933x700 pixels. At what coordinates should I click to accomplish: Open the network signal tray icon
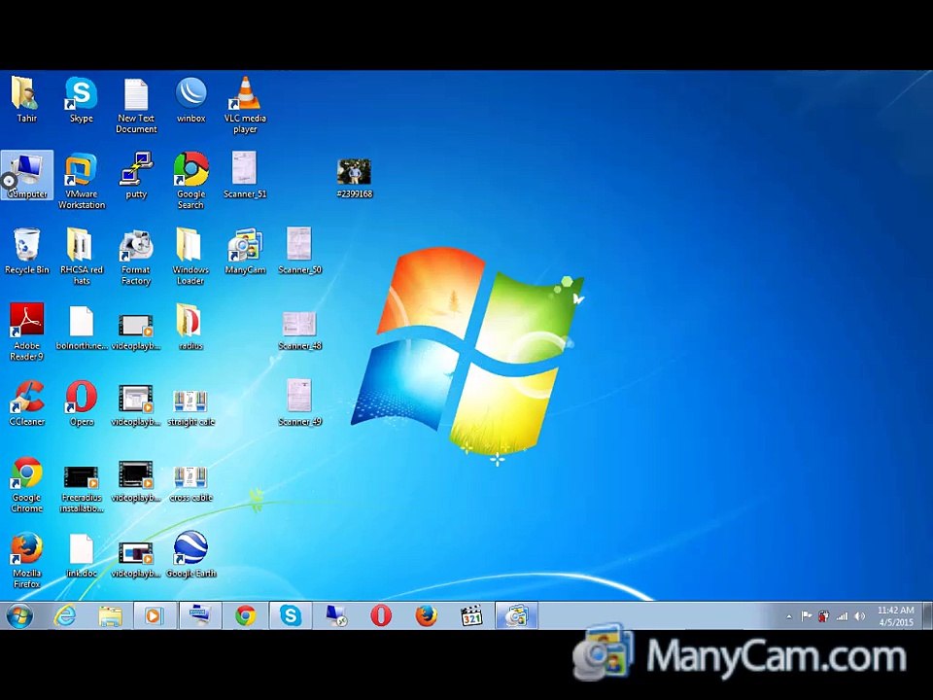(842, 616)
